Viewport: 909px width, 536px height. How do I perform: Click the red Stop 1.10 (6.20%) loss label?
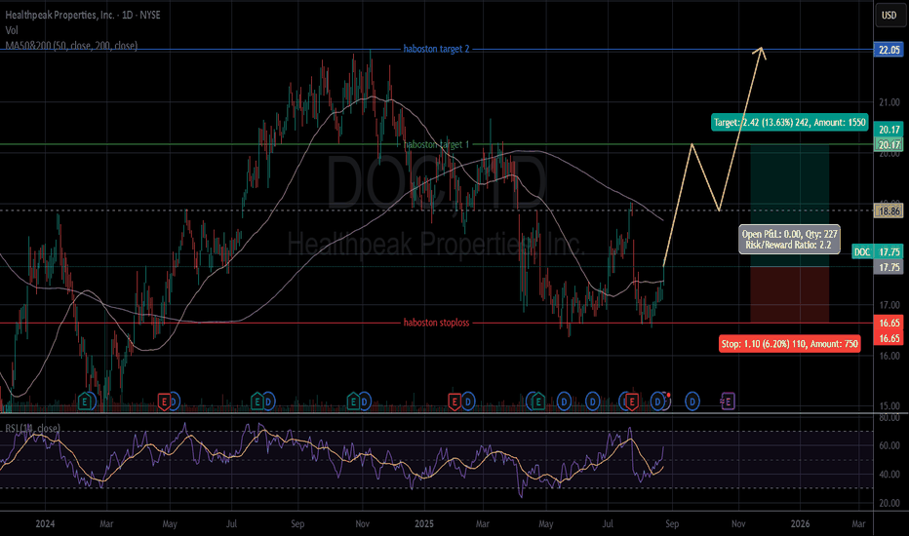(790, 344)
